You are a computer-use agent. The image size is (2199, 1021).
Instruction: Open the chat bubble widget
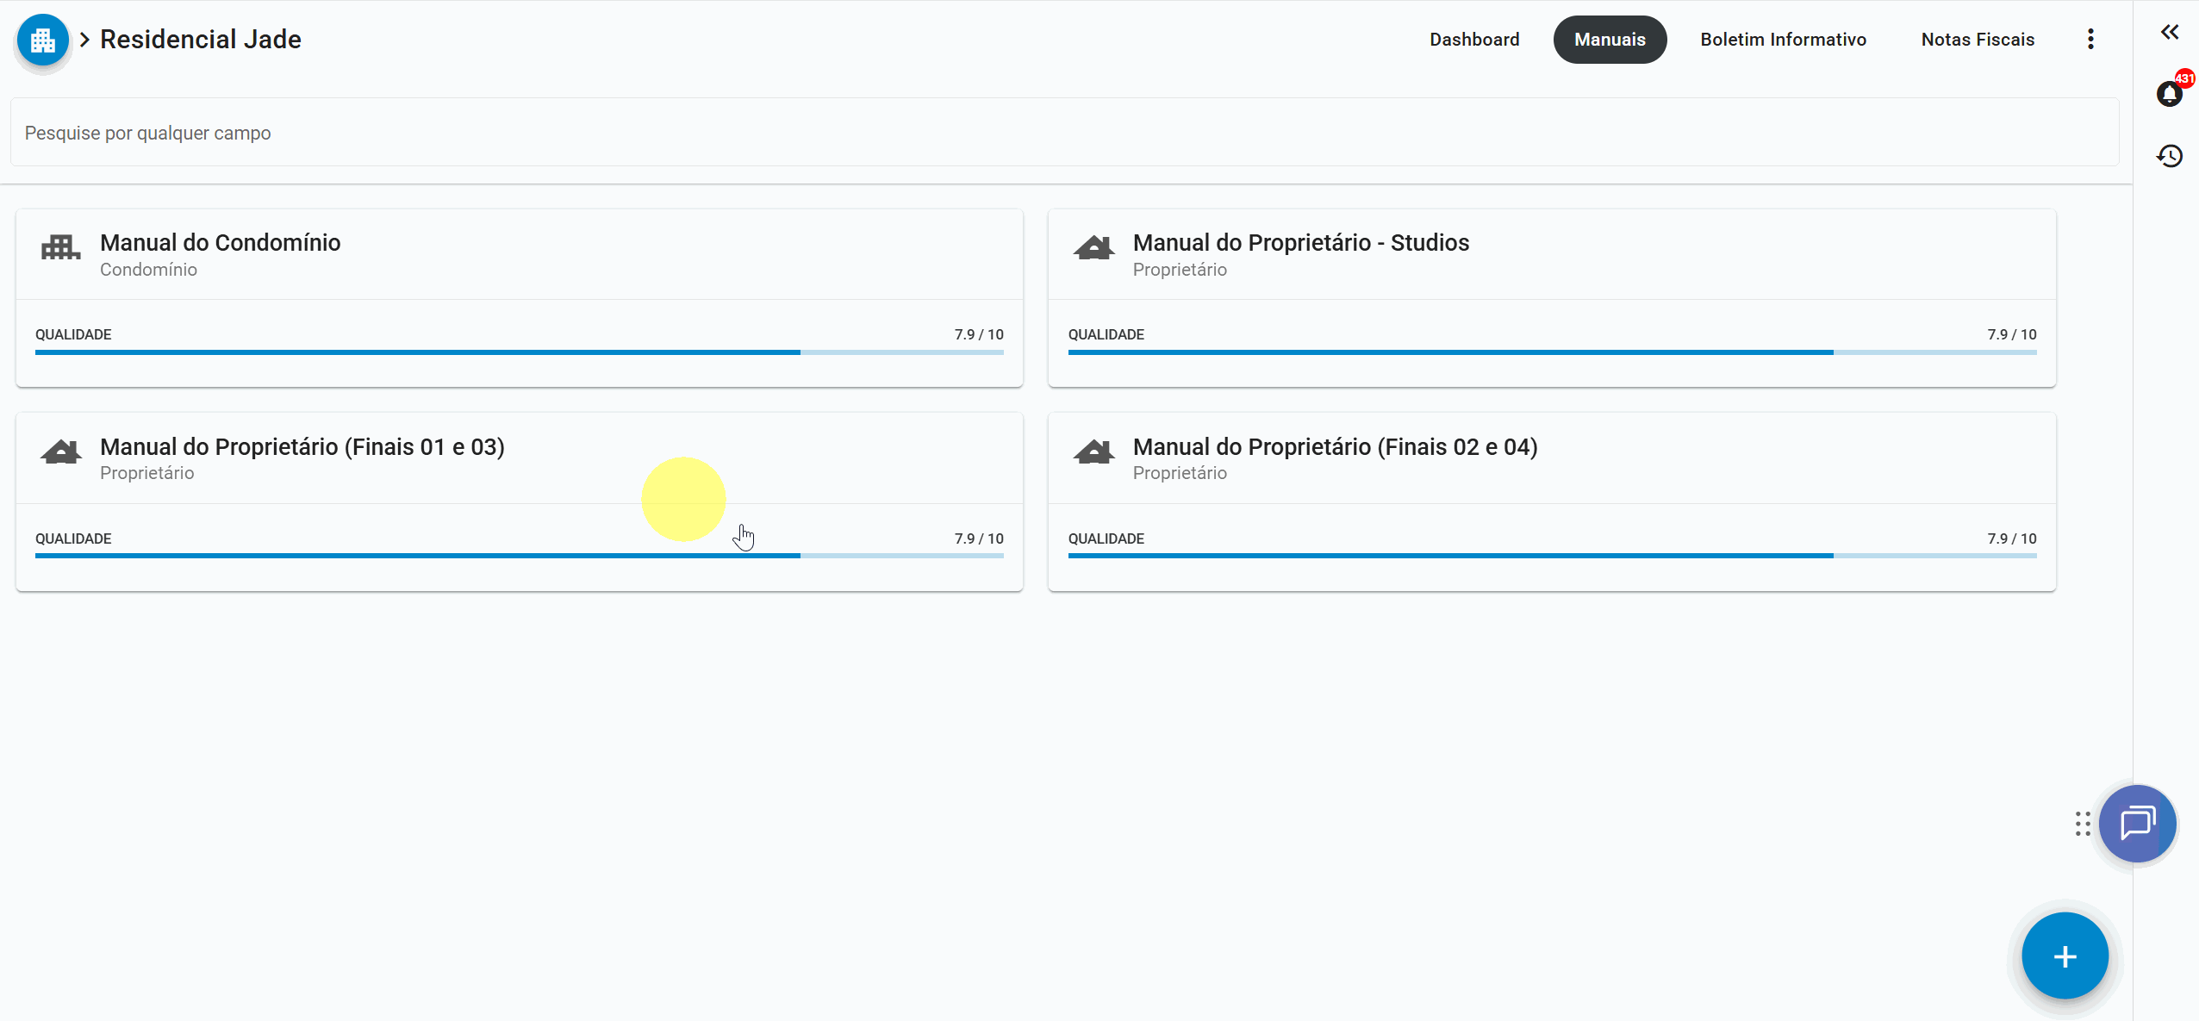pos(2137,823)
